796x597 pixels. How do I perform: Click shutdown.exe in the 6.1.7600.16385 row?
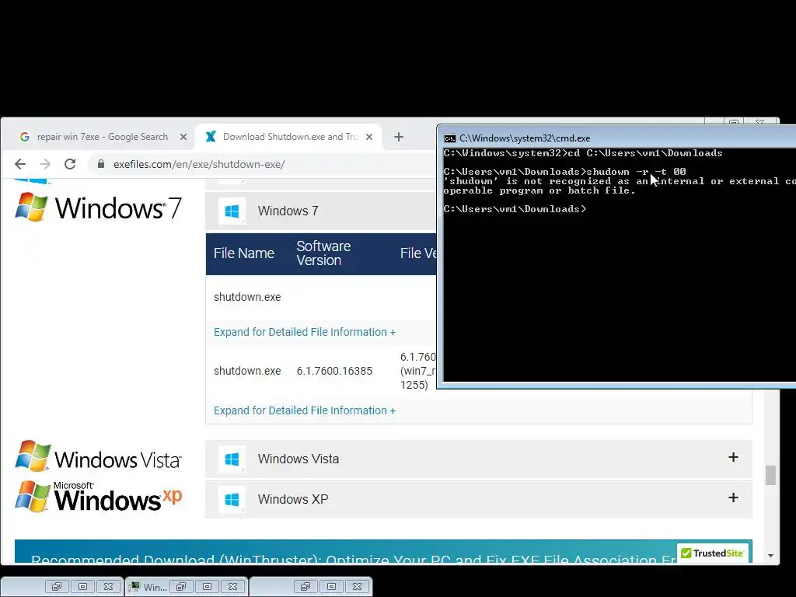pos(247,371)
